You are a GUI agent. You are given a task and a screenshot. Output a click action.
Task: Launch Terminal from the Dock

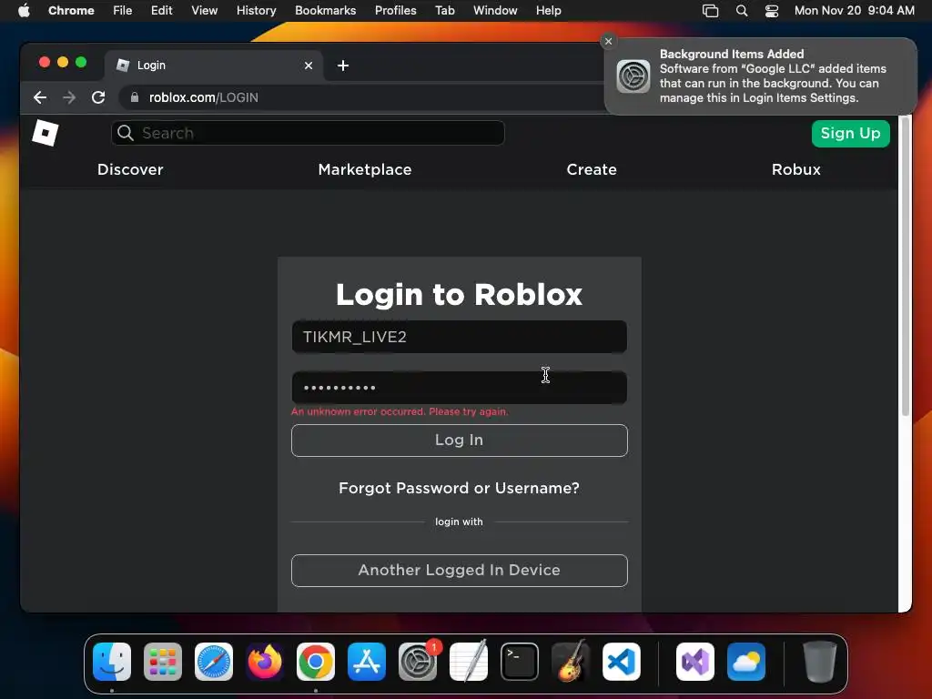point(520,662)
